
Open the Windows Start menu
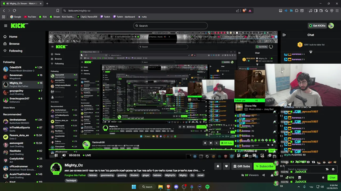click(x=134, y=187)
